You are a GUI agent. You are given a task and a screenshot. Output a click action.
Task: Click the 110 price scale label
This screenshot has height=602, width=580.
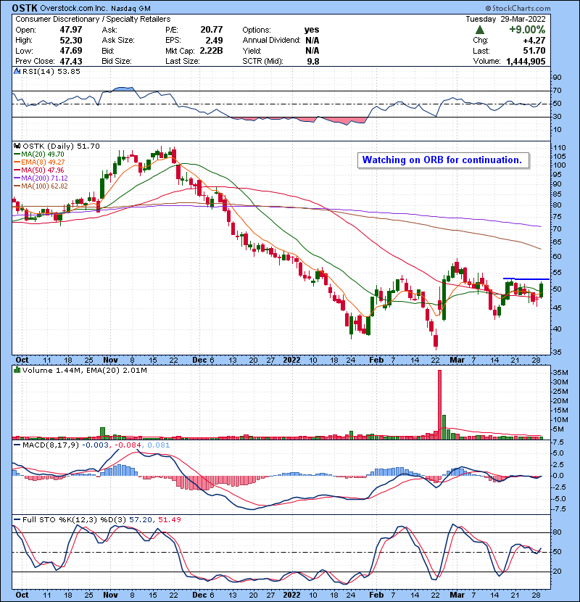tap(559, 148)
